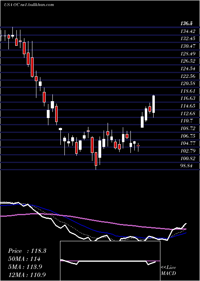
Task: Click the 108.72 price axis label
Action: (188, 128)
